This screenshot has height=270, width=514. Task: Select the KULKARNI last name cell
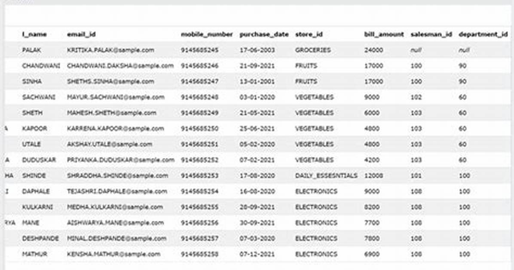click(x=37, y=207)
